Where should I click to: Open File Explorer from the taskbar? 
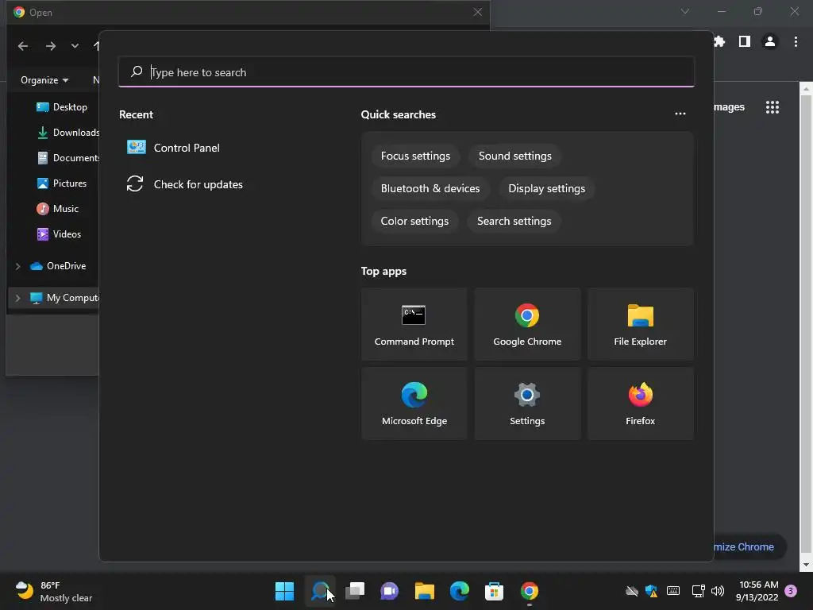[x=424, y=591]
